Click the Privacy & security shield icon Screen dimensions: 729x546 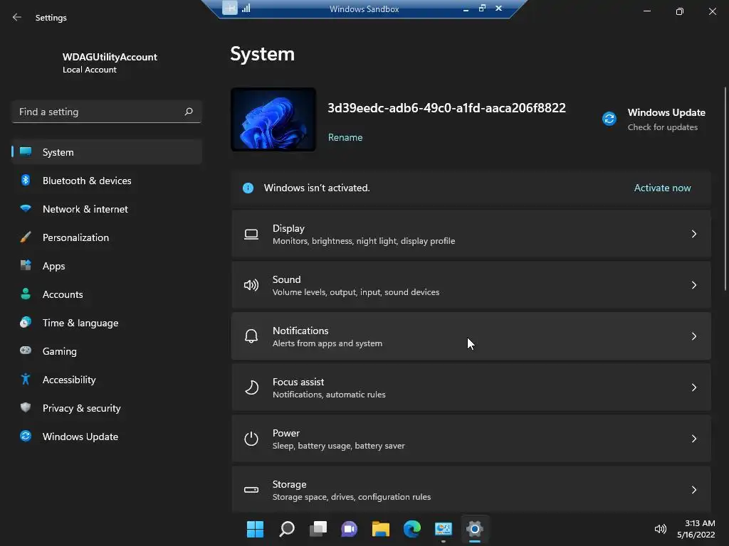pyautogui.click(x=26, y=407)
